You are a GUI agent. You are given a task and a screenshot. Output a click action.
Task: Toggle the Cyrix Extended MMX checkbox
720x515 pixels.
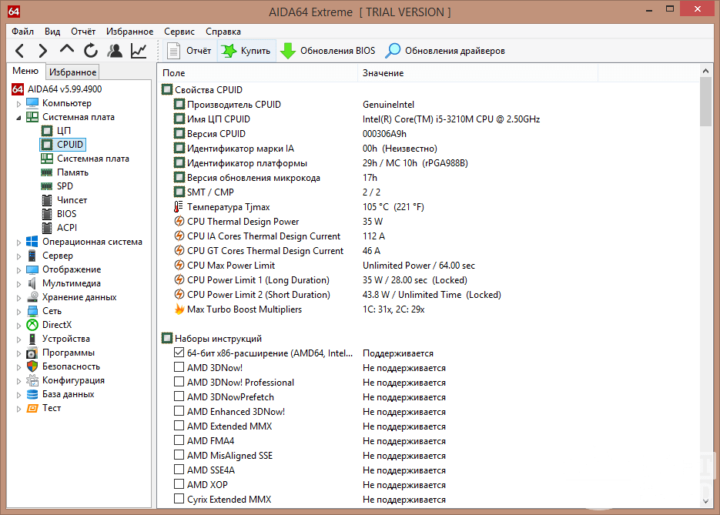(179, 499)
